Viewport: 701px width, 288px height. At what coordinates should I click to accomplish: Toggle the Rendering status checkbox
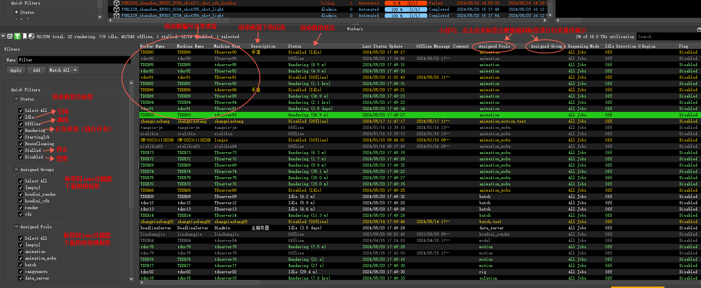[x=21, y=130]
